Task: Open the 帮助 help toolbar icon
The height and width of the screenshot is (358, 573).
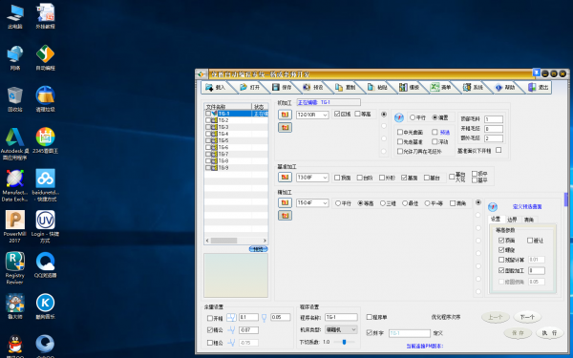Action: click(499, 88)
